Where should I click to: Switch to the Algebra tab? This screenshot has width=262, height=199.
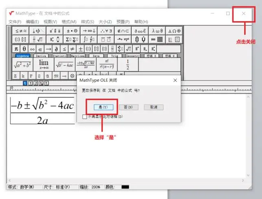[x=23, y=56]
